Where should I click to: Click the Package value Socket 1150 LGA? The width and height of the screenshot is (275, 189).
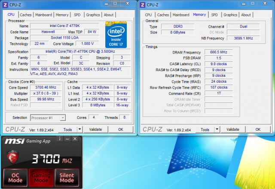(65, 38)
